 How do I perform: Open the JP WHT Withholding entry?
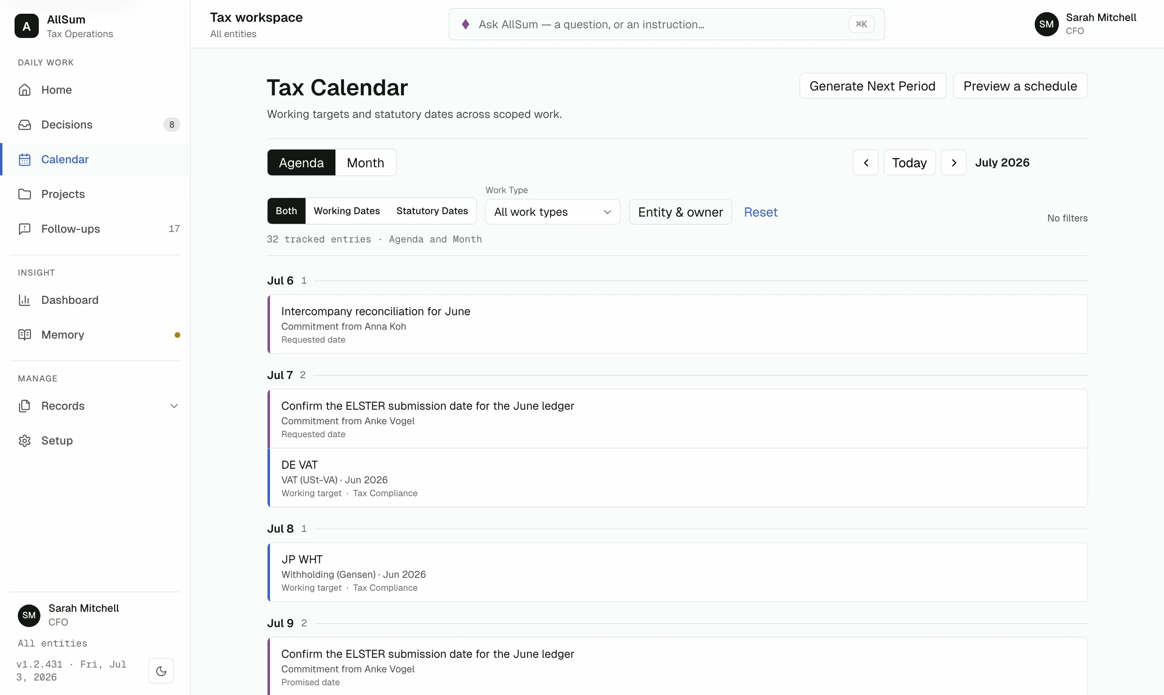(677, 572)
